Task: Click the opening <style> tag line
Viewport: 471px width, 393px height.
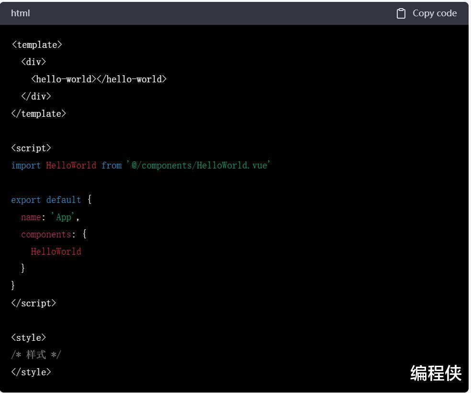Action: 29,338
